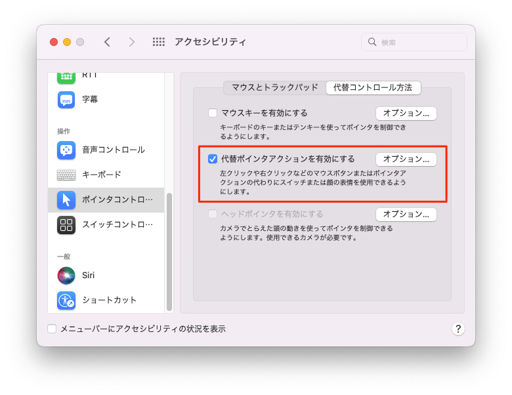The width and height of the screenshot is (512, 395).
Task: Click the yellow minimize window button
Action: [x=67, y=42]
